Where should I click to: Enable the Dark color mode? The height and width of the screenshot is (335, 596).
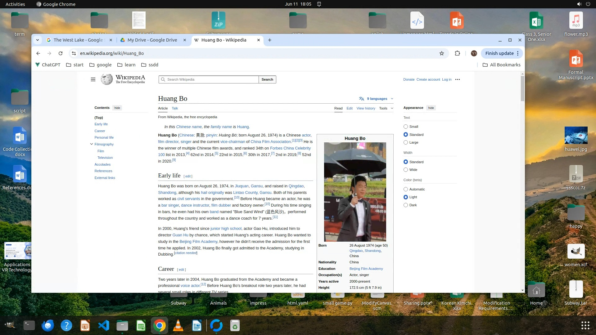click(405, 205)
